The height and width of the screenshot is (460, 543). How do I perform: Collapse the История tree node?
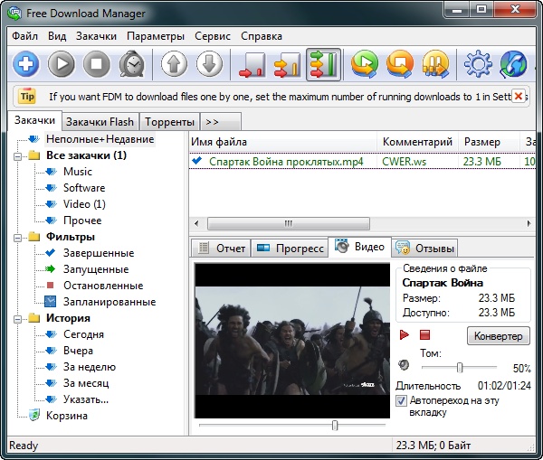(x=20, y=318)
